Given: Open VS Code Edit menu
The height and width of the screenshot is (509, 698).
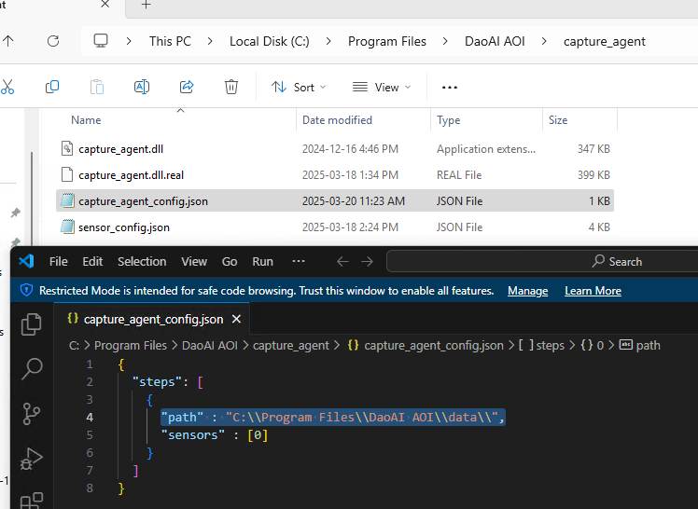Looking at the screenshot, I should click(92, 261).
